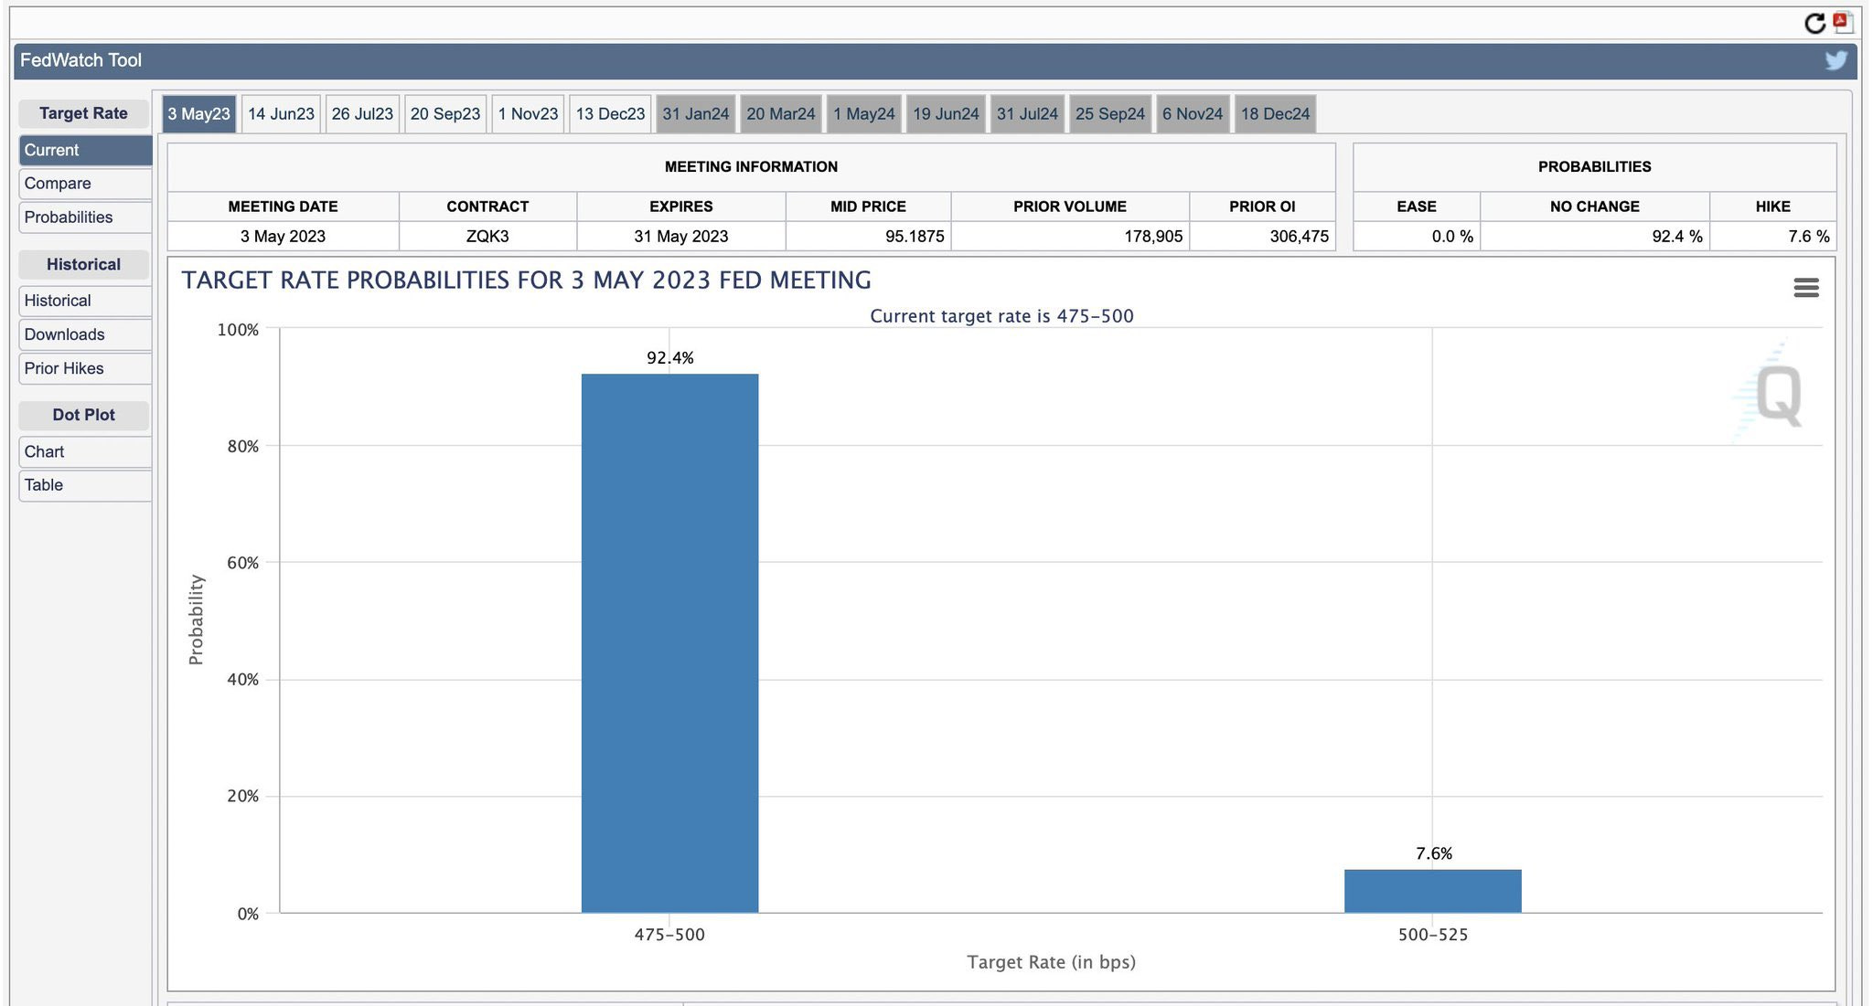Open Dot Plot Chart view
The image size is (1873, 1006).
84,451
